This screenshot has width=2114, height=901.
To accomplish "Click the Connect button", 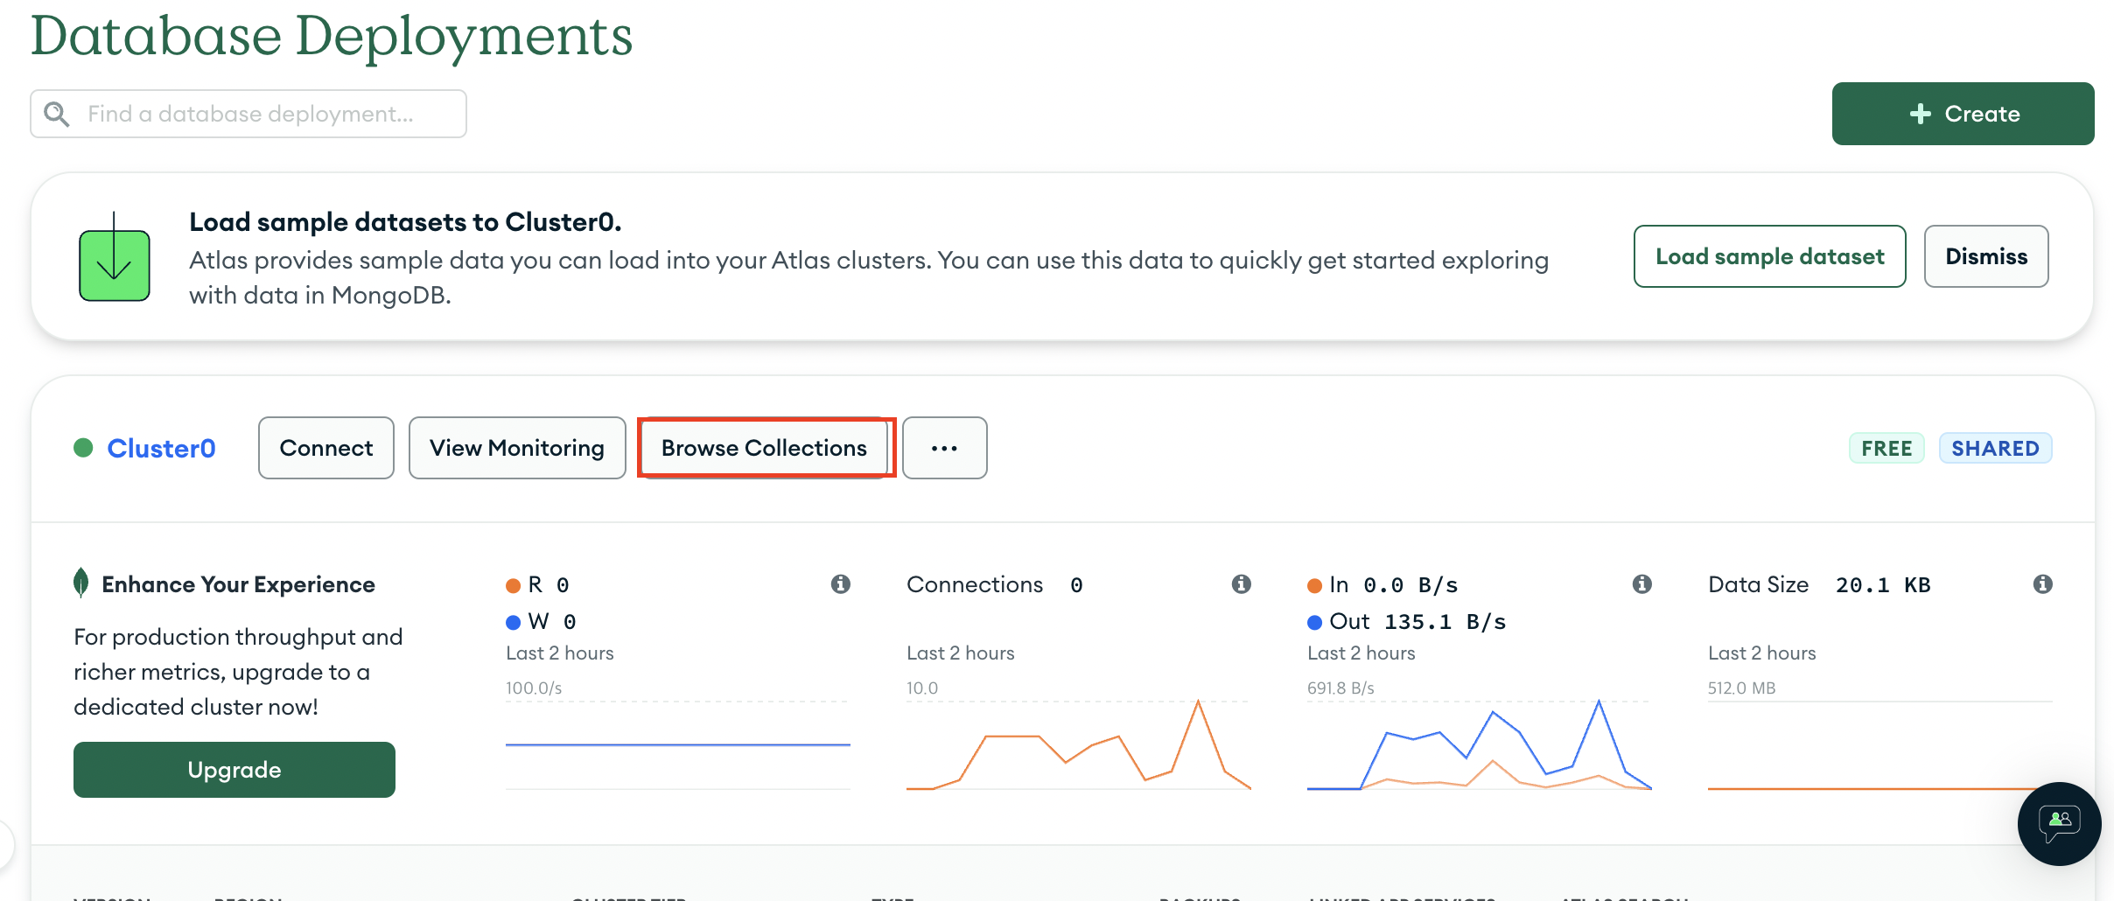I will pyautogui.click(x=326, y=448).
